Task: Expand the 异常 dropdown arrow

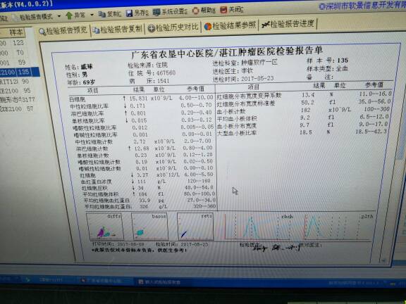Action: click(92, 15)
